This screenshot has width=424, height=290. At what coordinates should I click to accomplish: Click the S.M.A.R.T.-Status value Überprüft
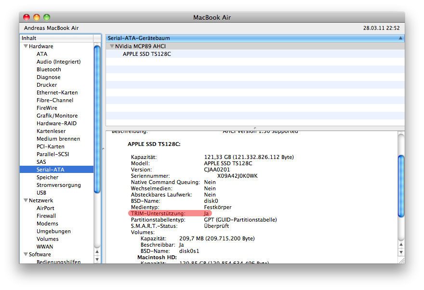click(216, 226)
